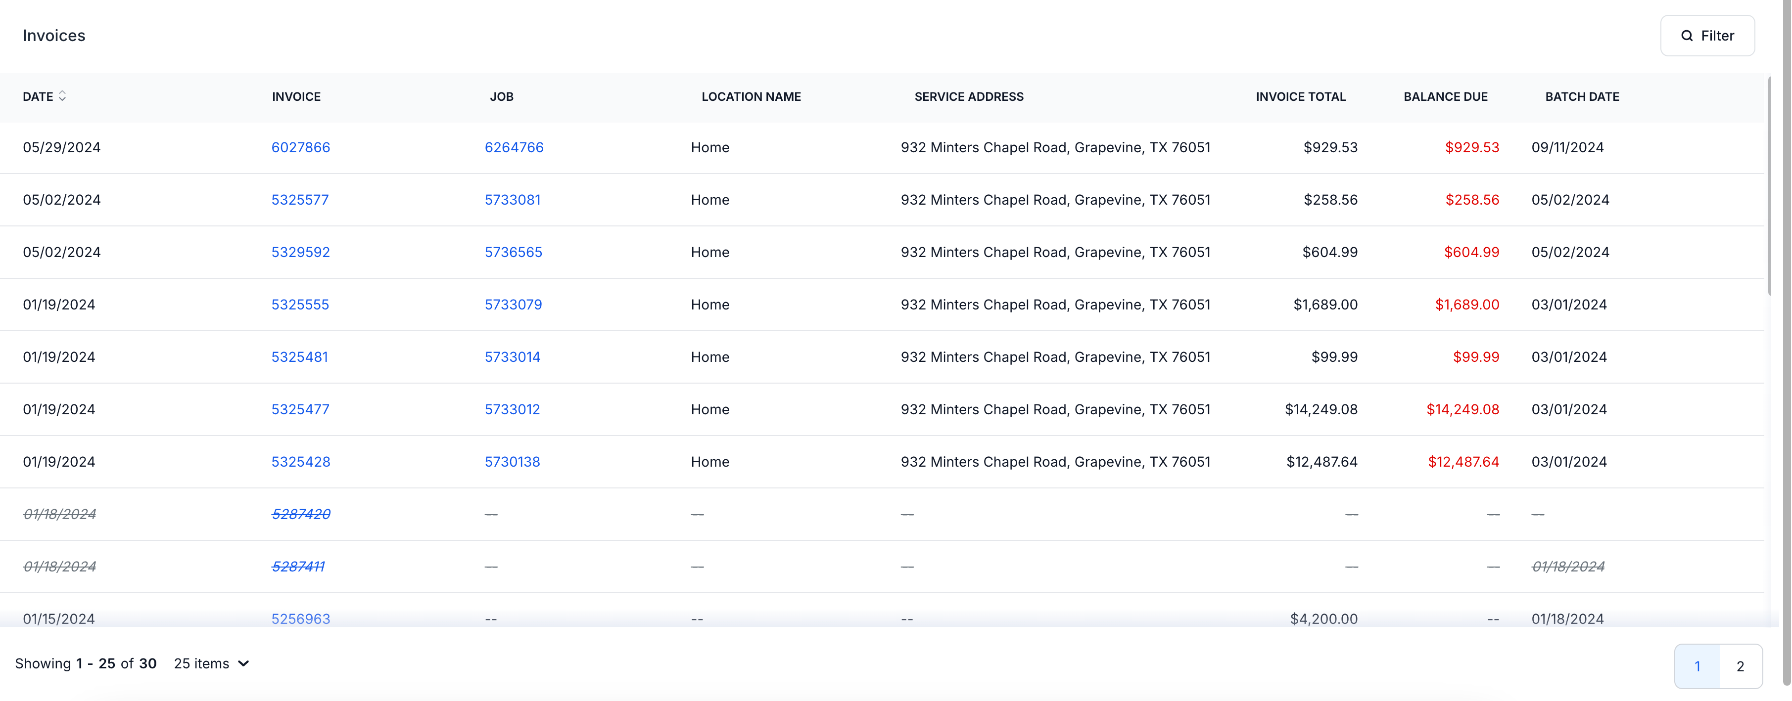Screen dimensions: 1792x701
Task: Click the SERVICE ADDRESS column header
Action: click(x=969, y=97)
